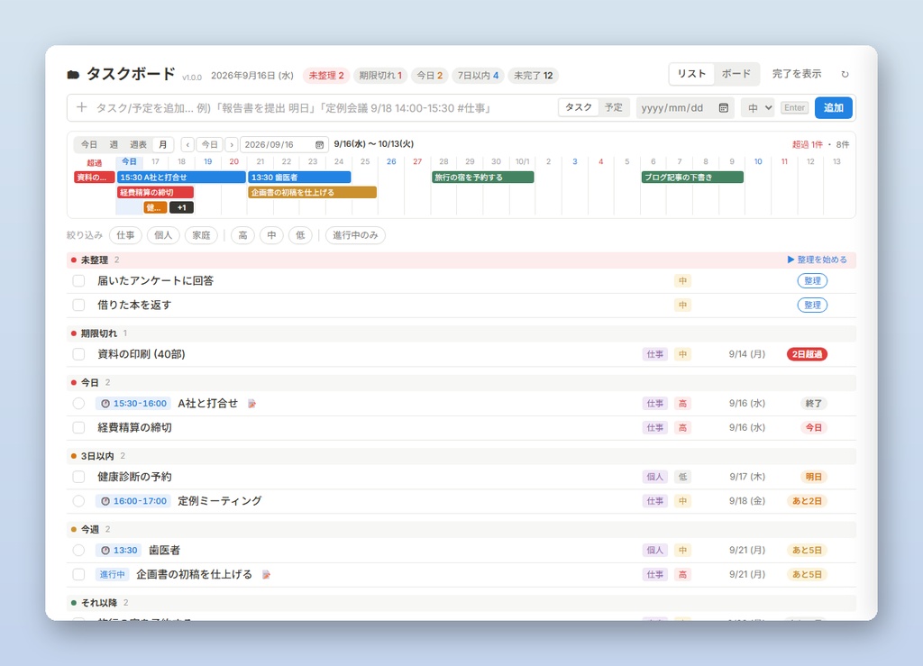Open the ブログ記事の下書き calendar bar
923x666 pixels.
pos(692,178)
